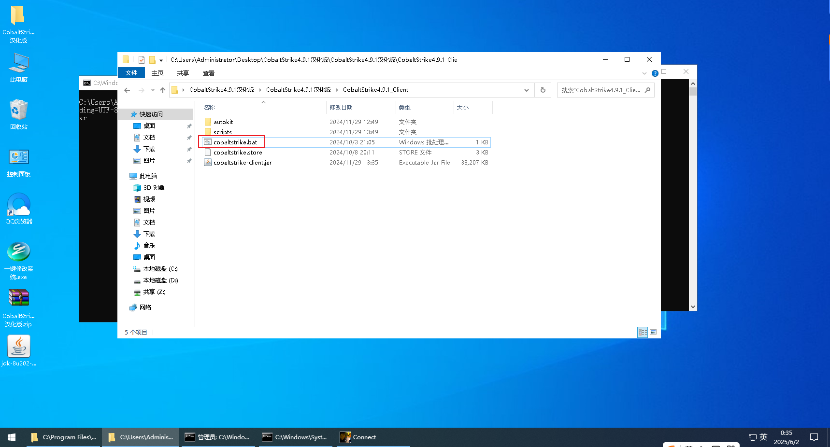
Task: Open the 共享 ribbon tab
Action: pyautogui.click(x=183, y=73)
